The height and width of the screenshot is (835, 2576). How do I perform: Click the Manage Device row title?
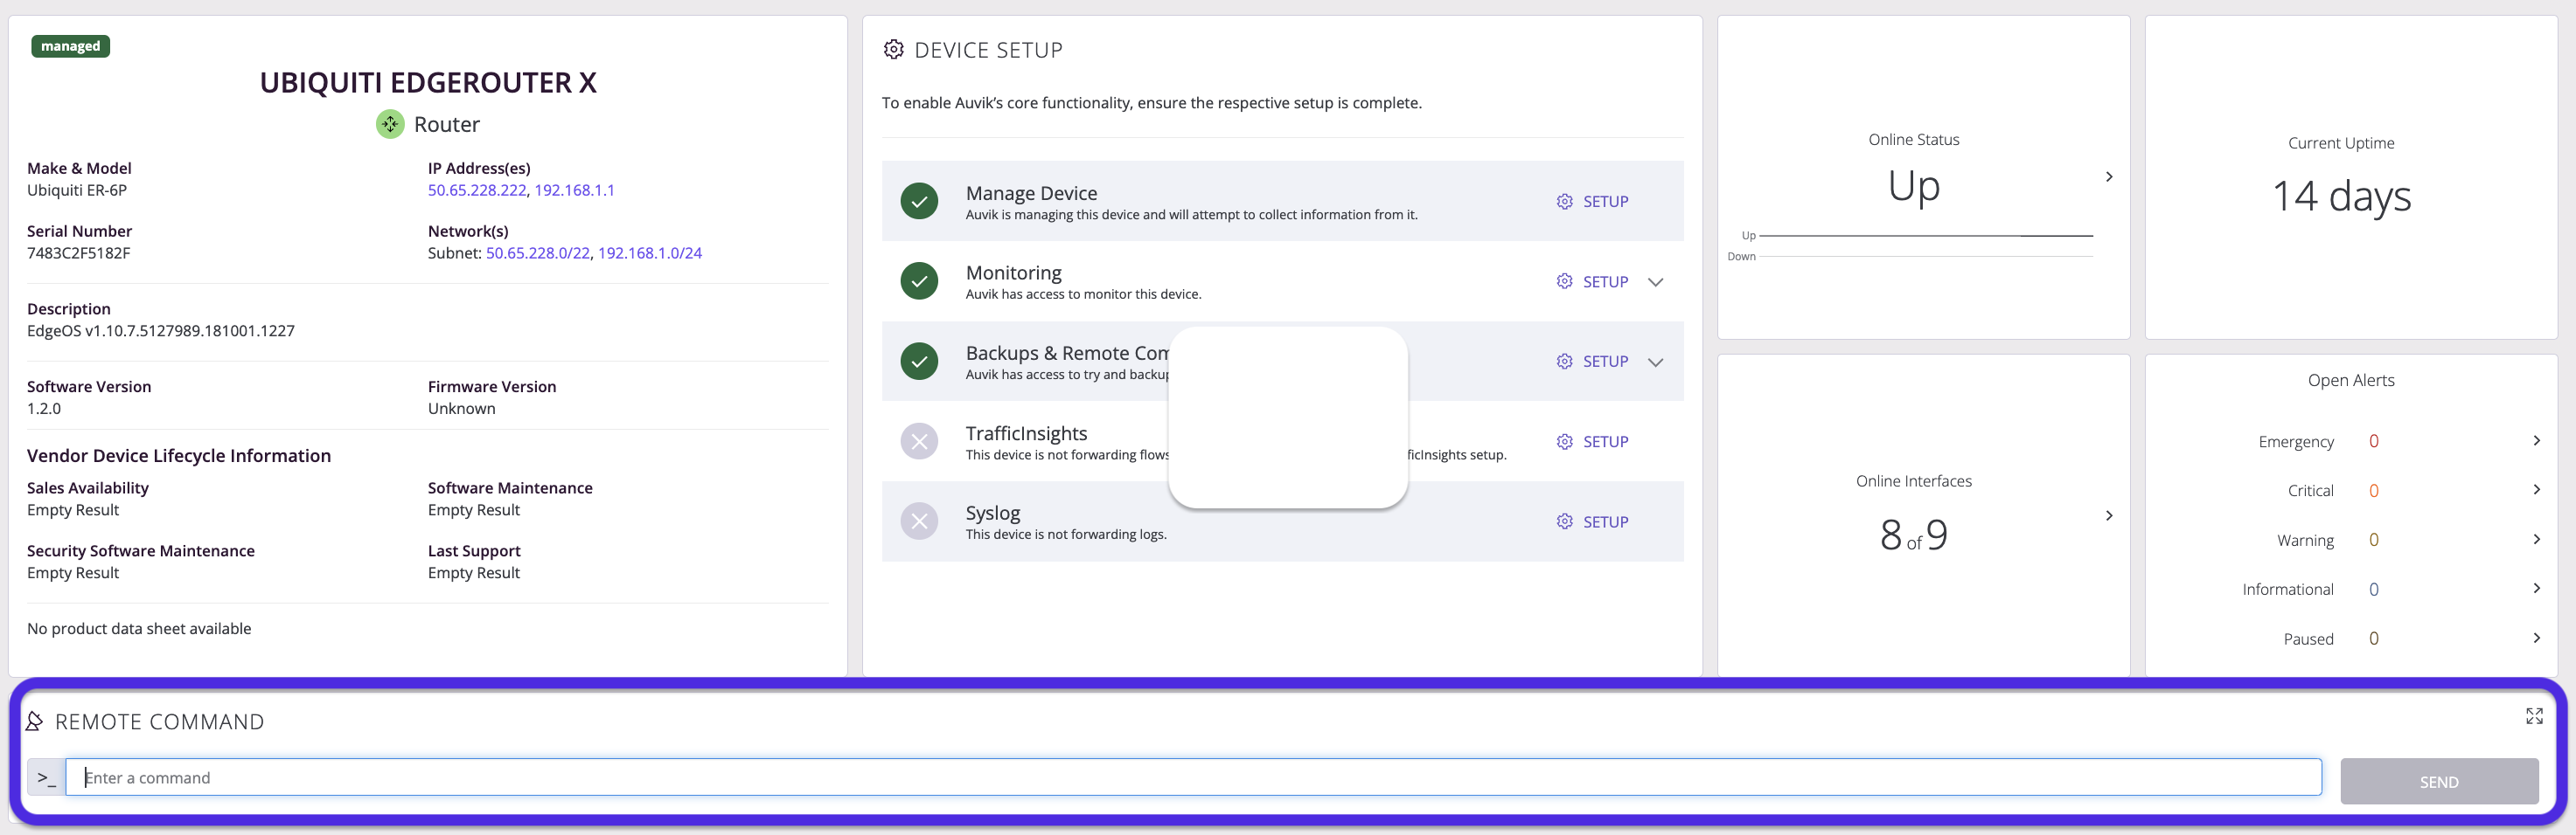[x=1031, y=193]
